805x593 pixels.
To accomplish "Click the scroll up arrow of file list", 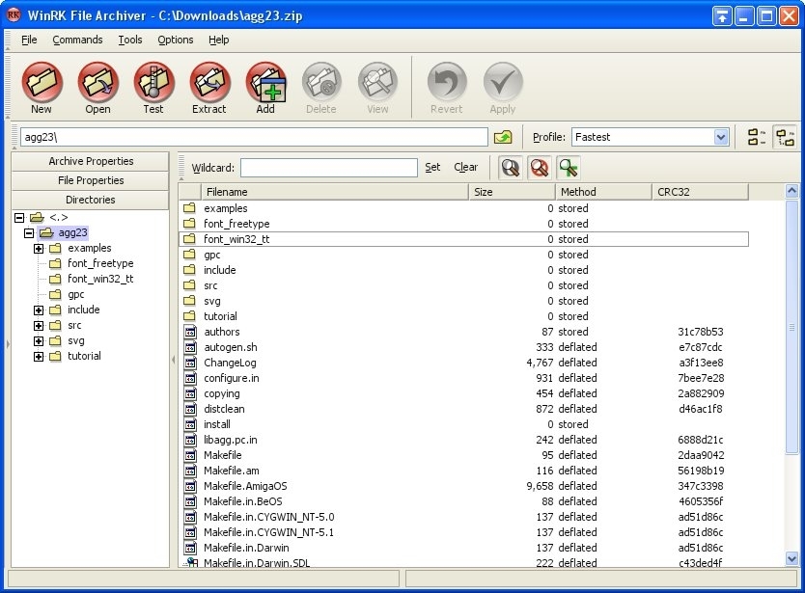I will (791, 191).
